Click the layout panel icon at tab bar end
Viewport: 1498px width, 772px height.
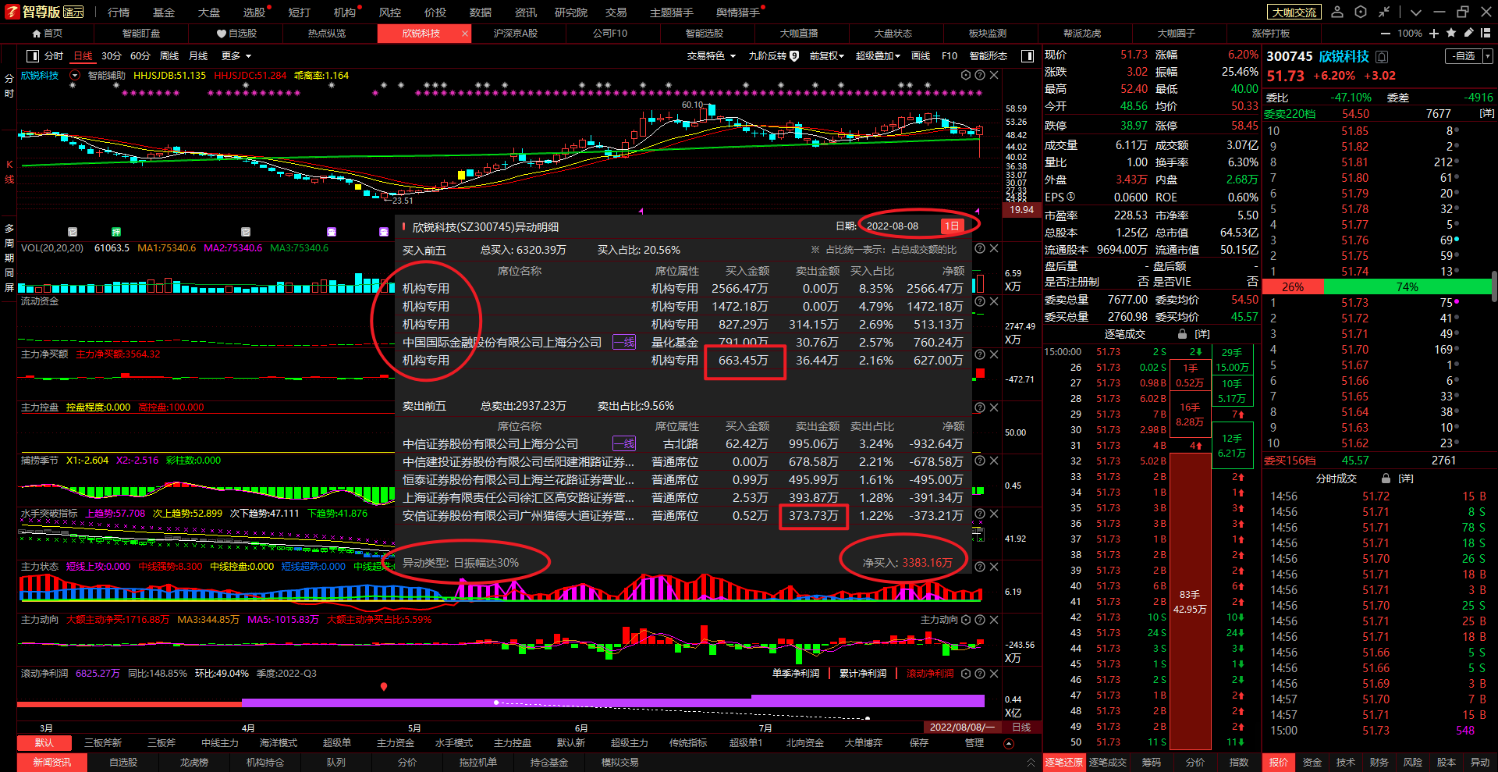click(x=1486, y=33)
